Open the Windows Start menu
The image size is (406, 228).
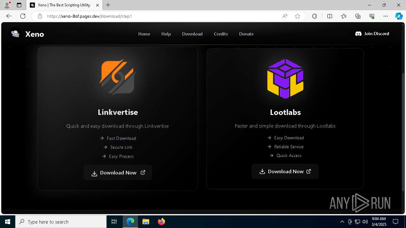(x=8, y=222)
